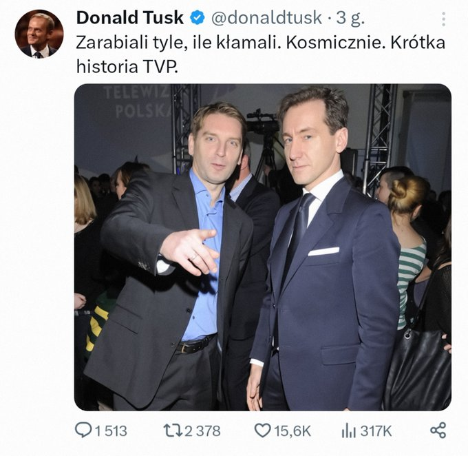Open the three-dot more options menu

[x=444, y=19]
